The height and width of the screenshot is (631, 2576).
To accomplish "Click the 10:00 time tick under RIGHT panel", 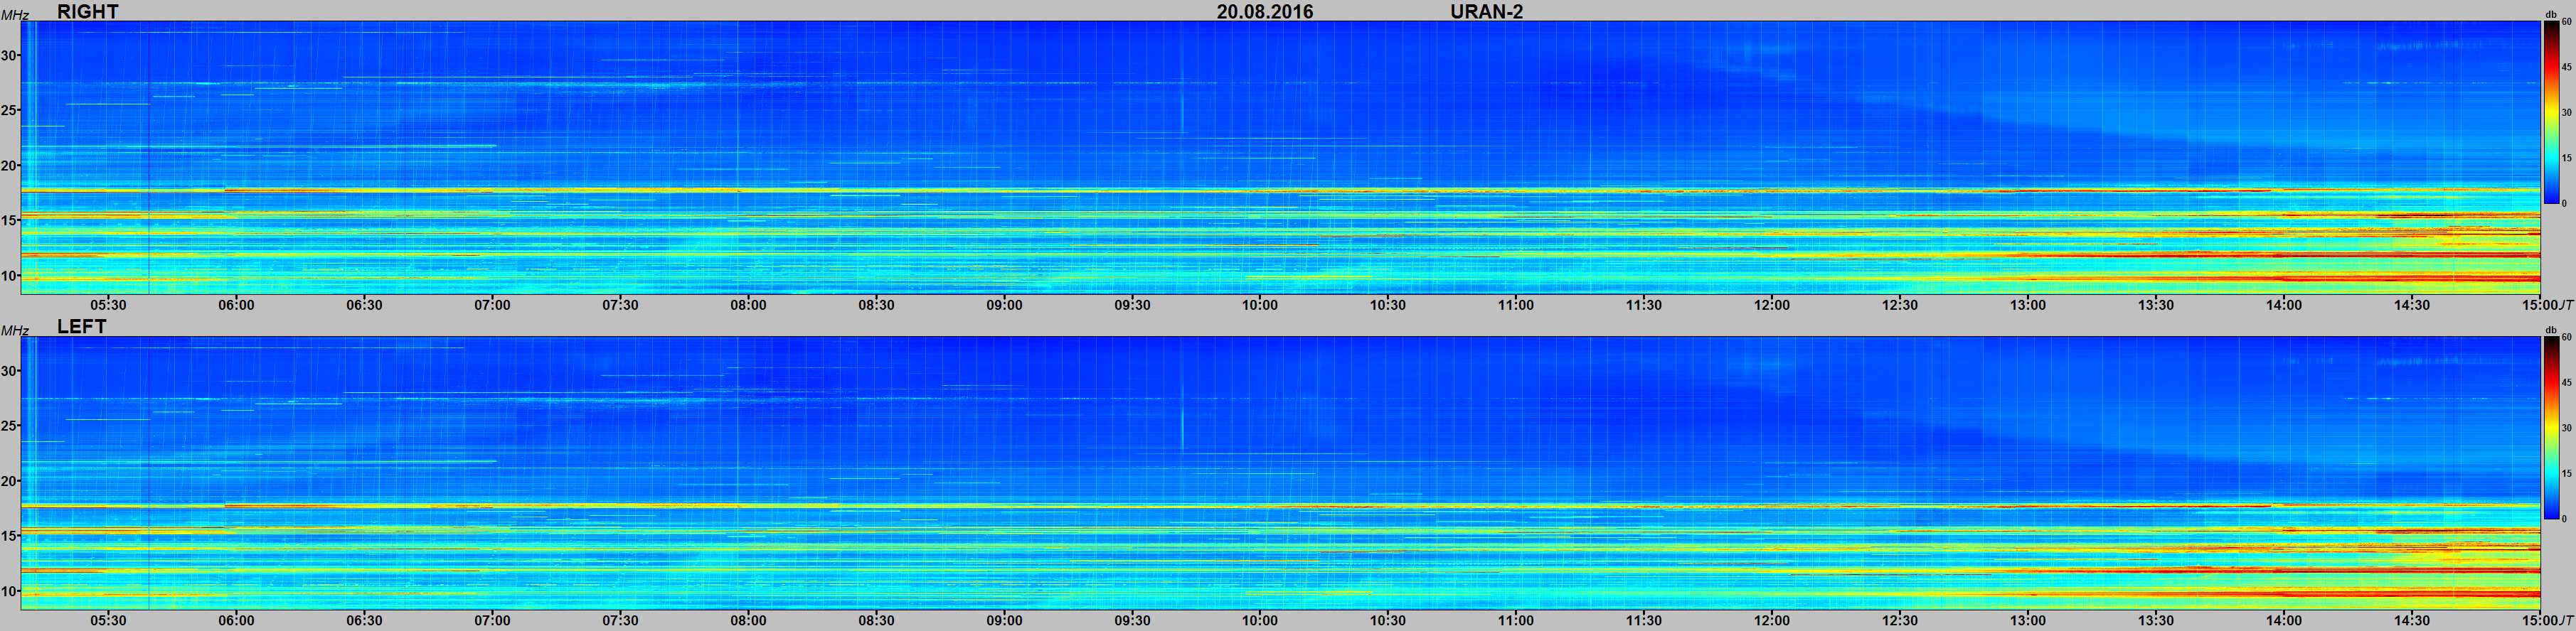I will point(1260,305).
